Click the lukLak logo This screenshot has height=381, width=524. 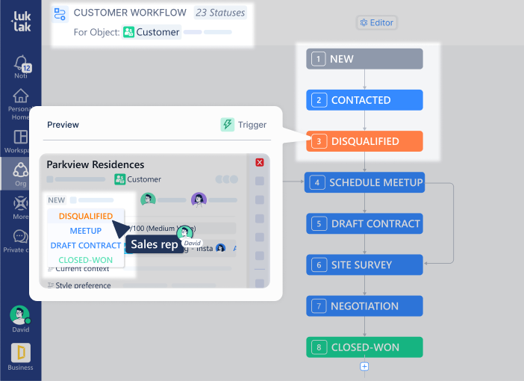coord(20,22)
